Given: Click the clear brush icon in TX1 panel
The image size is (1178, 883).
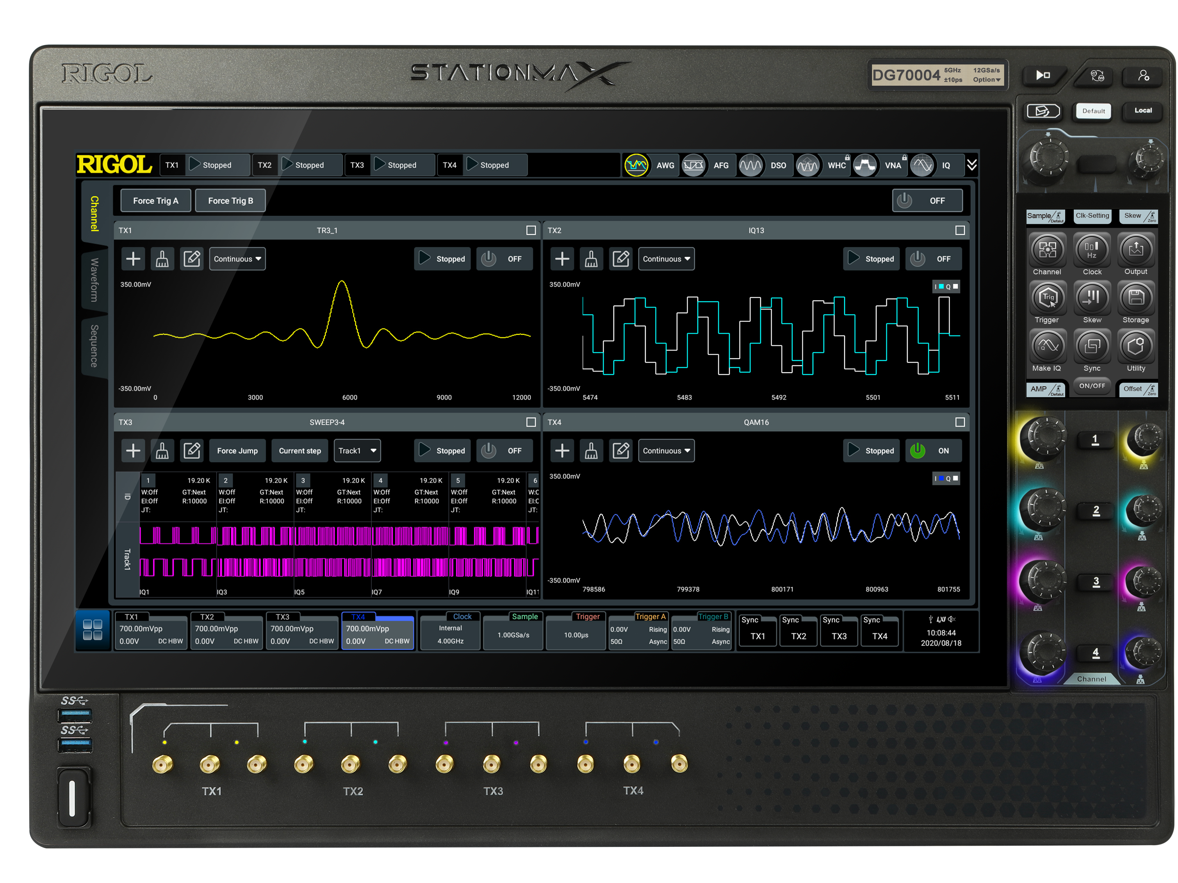Looking at the screenshot, I should (162, 259).
